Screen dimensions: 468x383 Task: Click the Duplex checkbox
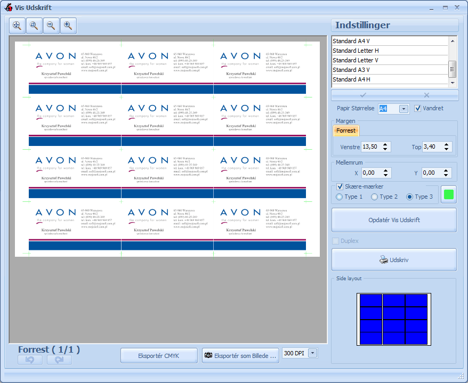point(335,241)
